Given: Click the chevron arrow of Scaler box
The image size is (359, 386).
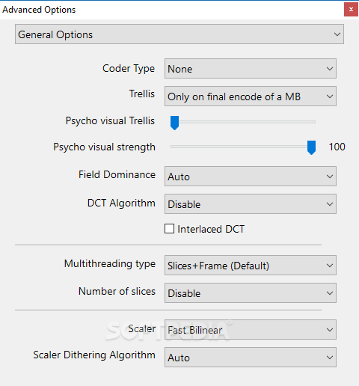Looking at the screenshot, I should [x=330, y=330].
